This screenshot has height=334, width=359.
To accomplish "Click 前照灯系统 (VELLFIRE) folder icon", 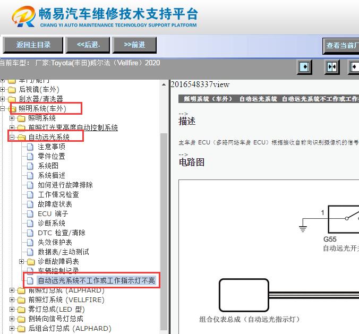I will click(21, 300).
